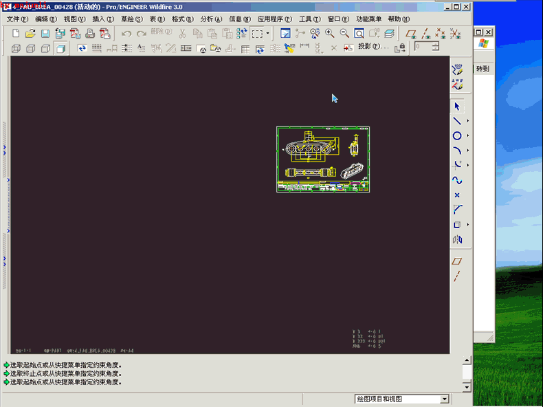Select the point creation tool
This screenshot has height=407, width=543.
457,195
